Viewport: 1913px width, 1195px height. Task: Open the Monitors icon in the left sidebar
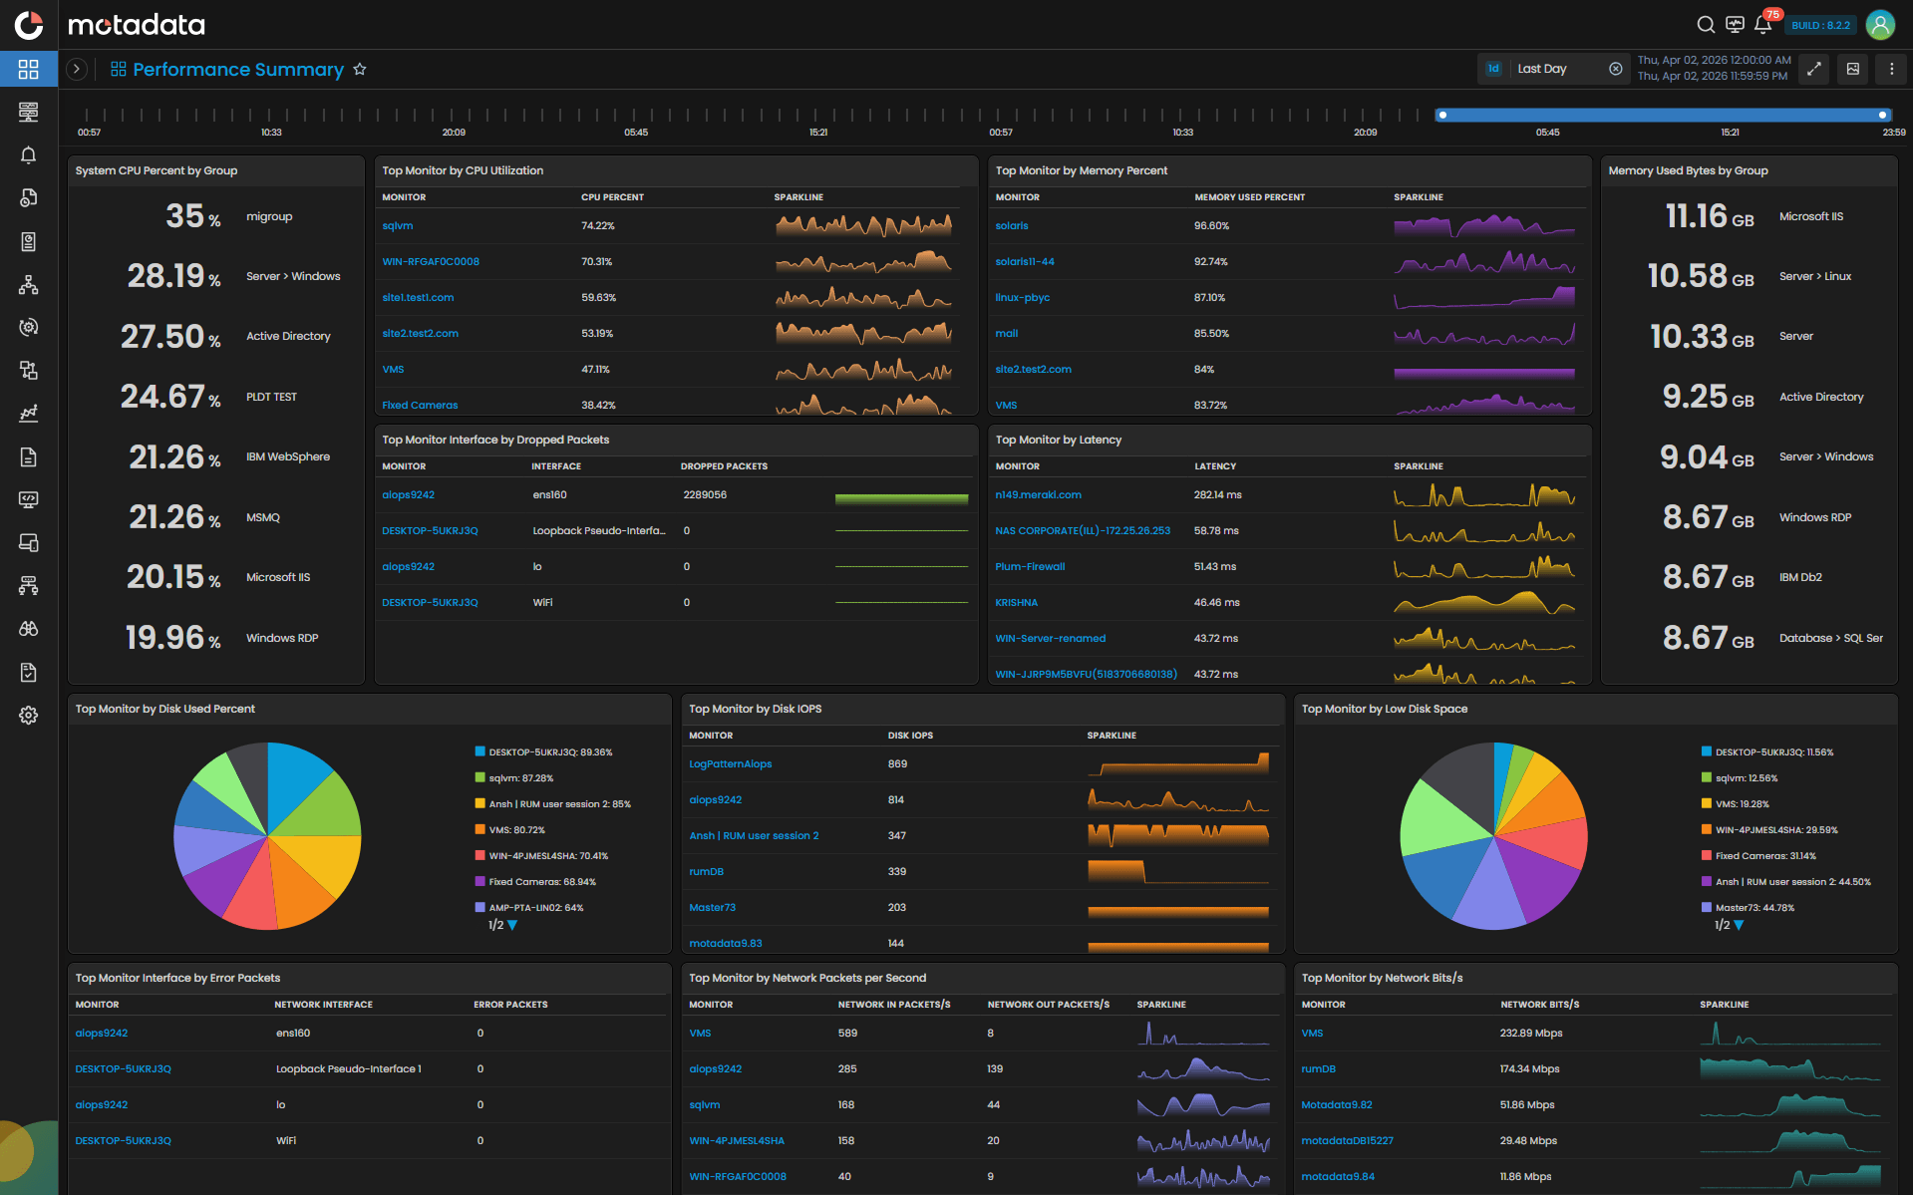coord(29,112)
